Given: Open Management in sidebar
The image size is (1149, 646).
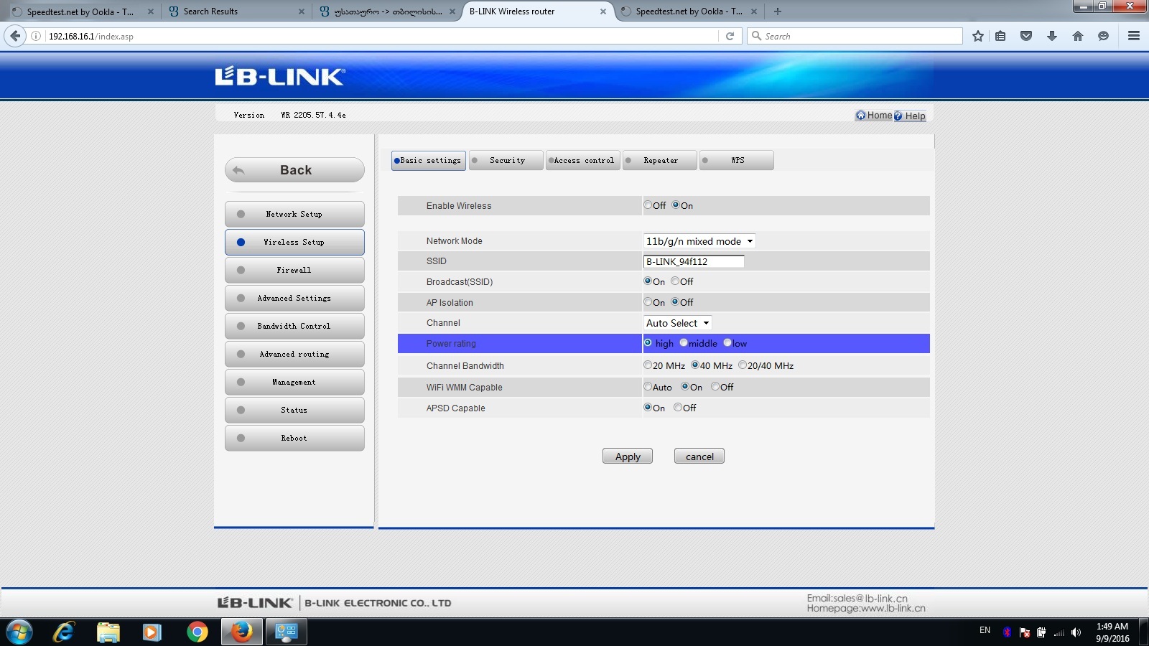Looking at the screenshot, I should [294, 382].
